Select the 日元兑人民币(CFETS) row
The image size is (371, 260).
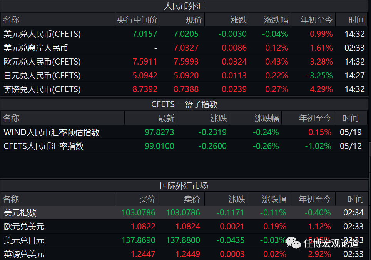click(42, 76)
